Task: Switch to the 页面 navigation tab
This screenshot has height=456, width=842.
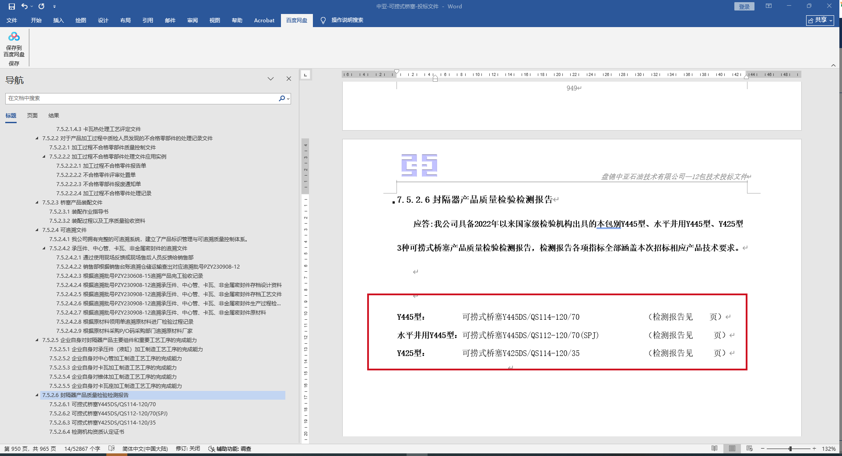Action: tap(32, 116)
